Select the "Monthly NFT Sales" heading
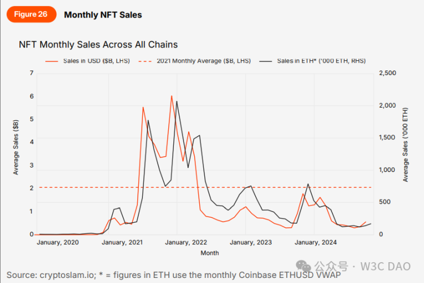This screenshot has height=283, width=424. [103, 15]
